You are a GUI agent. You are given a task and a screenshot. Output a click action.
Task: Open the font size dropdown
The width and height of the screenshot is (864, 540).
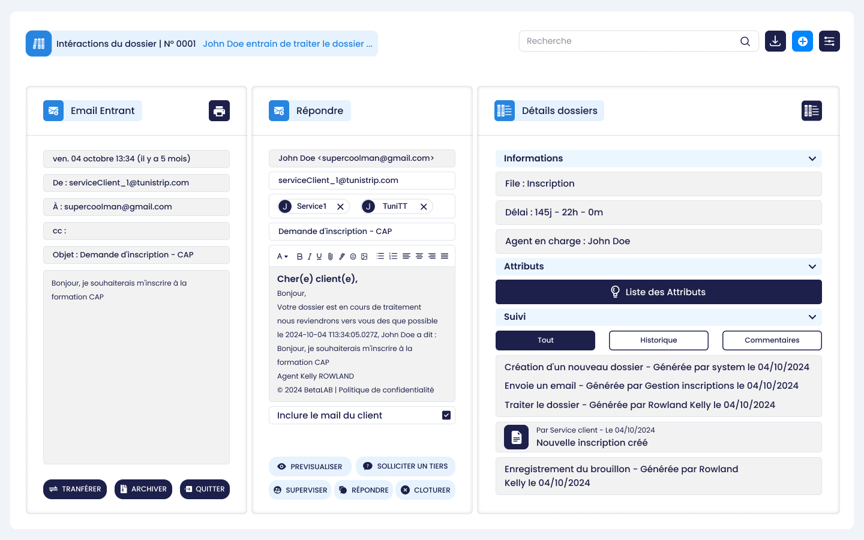[282, 256]
